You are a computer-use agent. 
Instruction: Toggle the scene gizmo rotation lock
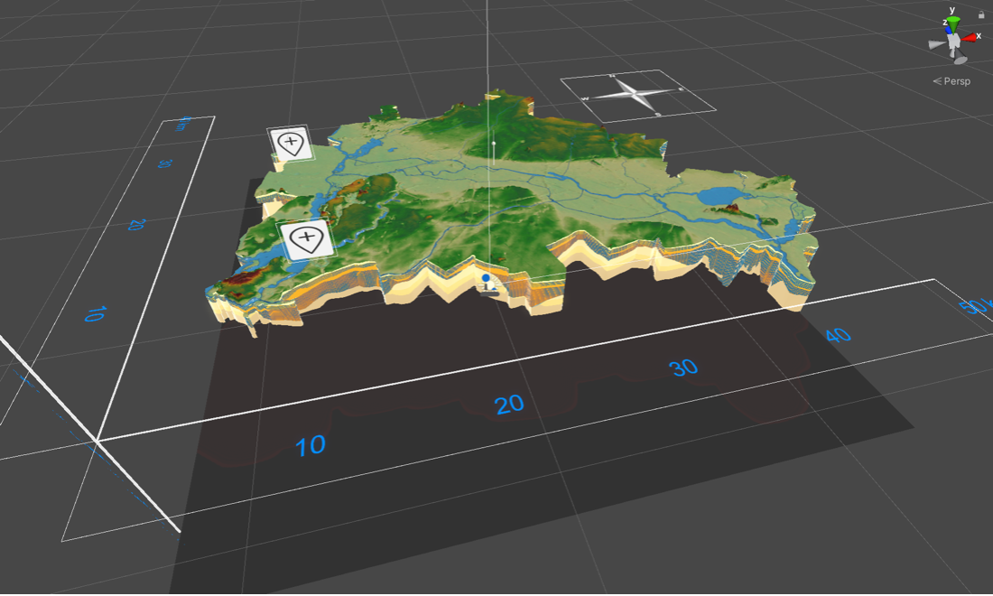click(981, 14)
